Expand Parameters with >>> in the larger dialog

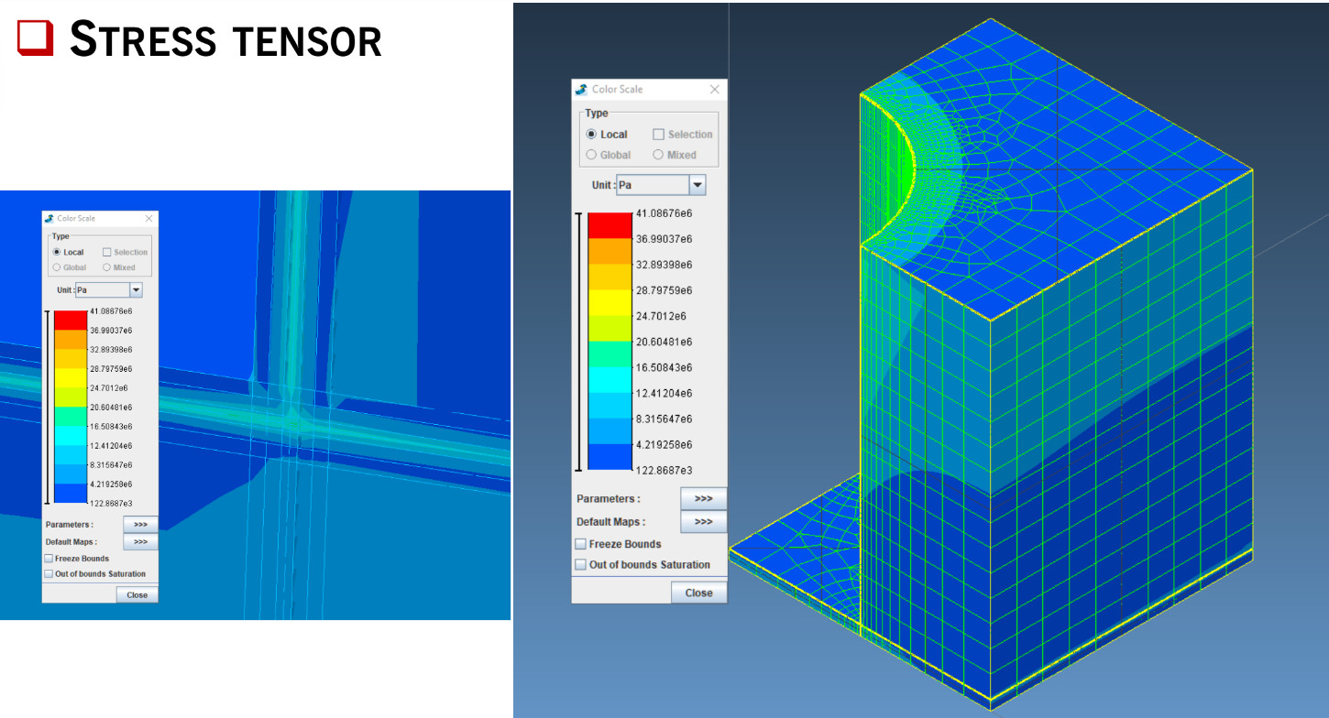[703, 499]
